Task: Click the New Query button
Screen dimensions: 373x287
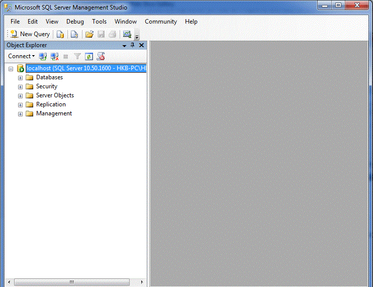Action: click(x=30, y=34)
